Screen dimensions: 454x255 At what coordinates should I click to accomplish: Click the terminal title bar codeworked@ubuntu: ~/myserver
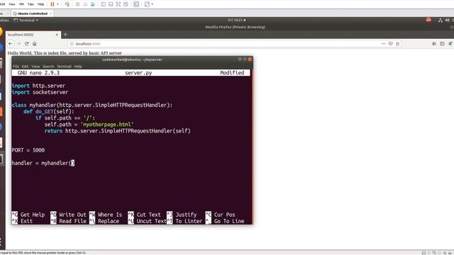tap(133, 59)
